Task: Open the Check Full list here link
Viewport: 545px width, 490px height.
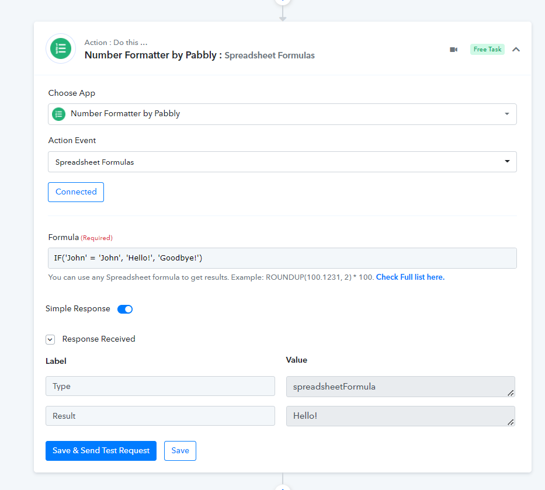Action: (410, 277)
